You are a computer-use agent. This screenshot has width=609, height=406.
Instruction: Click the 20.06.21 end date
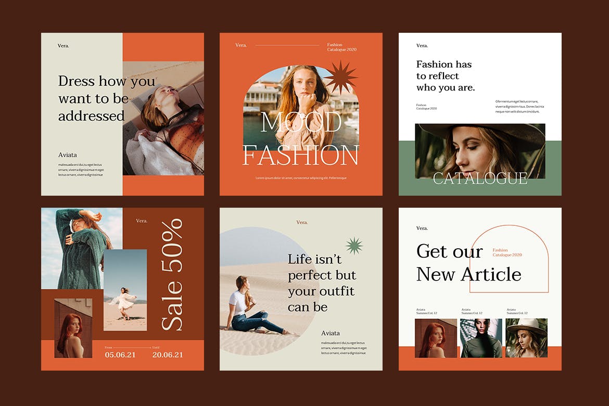coord(168,355)
